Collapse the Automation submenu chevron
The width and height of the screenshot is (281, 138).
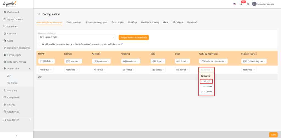tap(30, 69)
